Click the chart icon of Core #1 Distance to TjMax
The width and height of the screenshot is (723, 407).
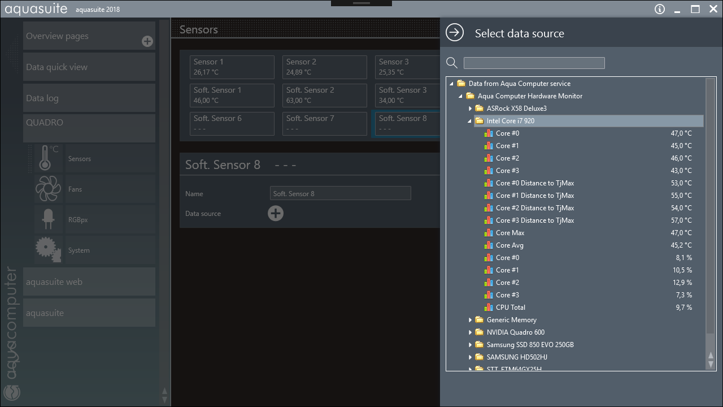point(489,196)
